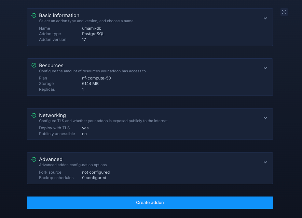
Task: Click the PostgreSQL addon type value
Action: coord(93,34)
